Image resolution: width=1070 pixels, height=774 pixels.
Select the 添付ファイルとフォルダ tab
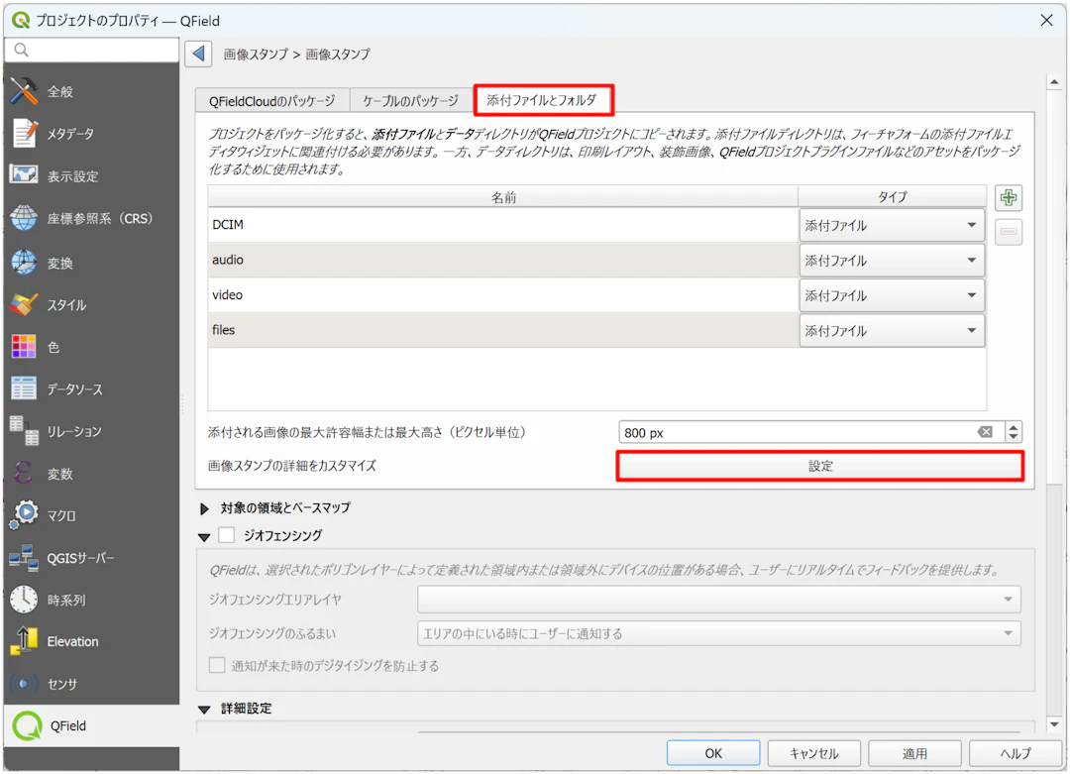pyautogui.click(x=542, y=100)
